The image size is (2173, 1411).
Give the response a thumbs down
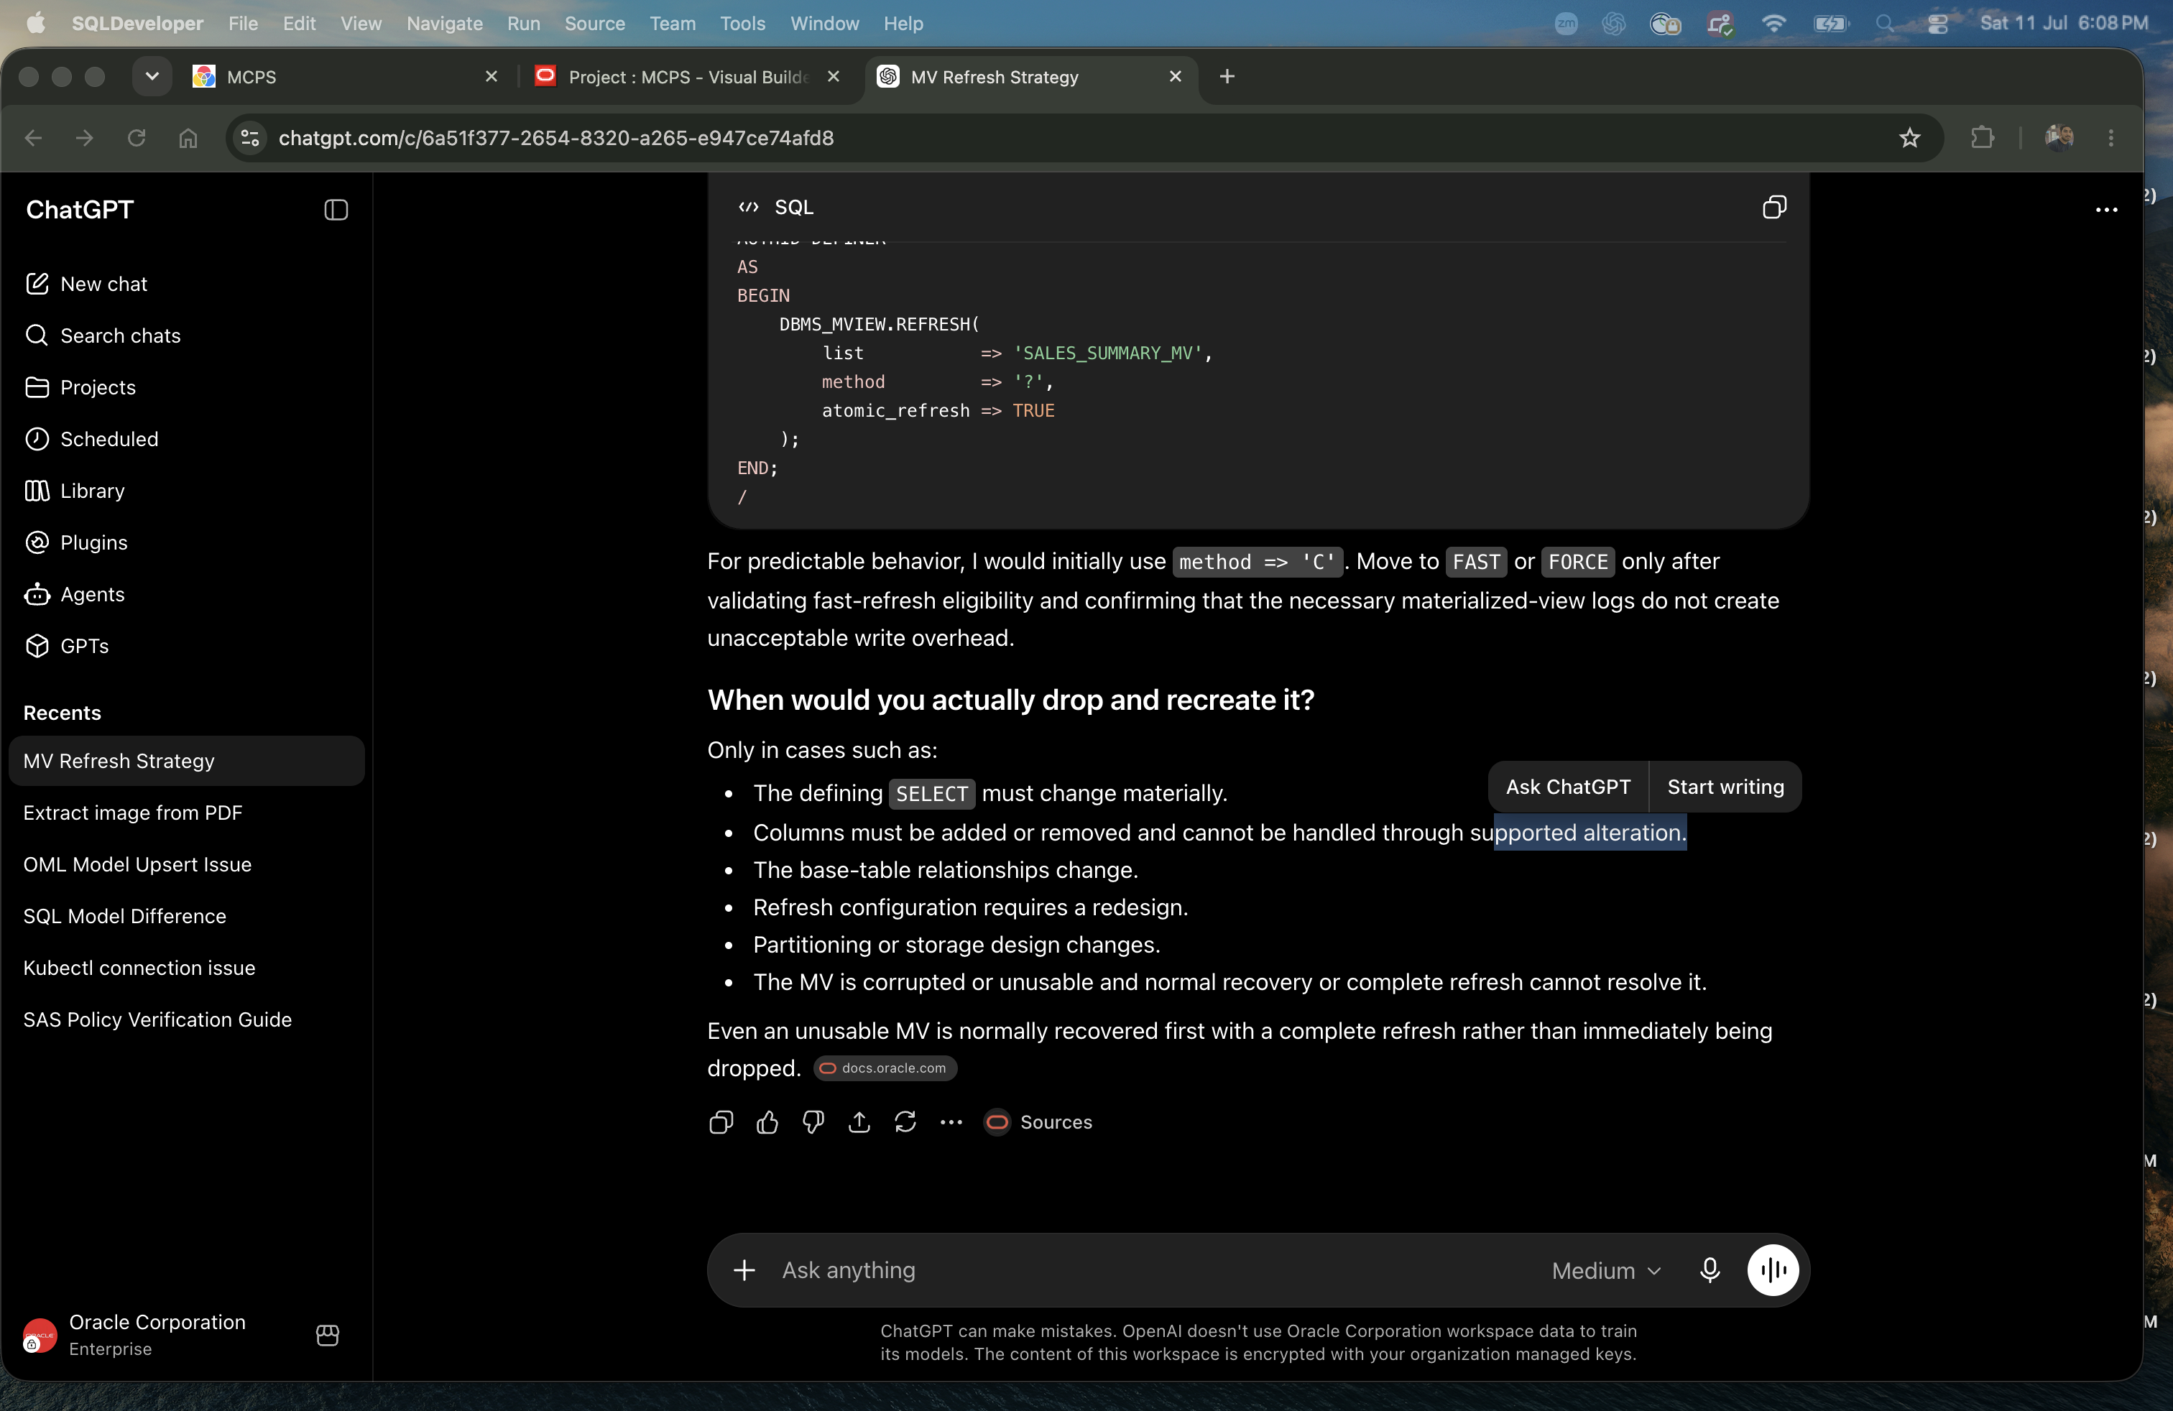pyautogui.click(x=813, y=1123)
